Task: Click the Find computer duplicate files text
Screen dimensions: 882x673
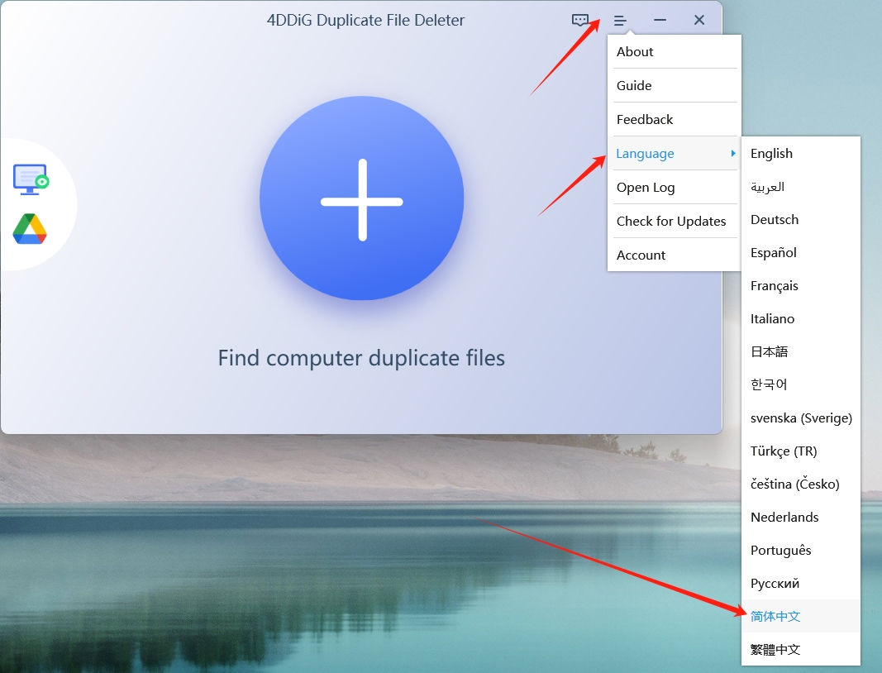Action: pyautogui.click(x=361, y=359)
